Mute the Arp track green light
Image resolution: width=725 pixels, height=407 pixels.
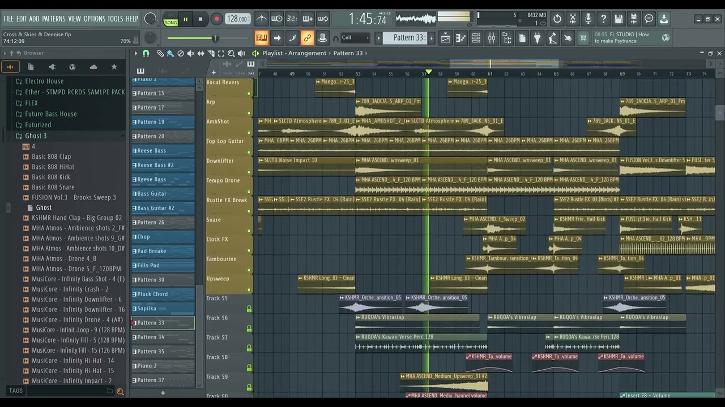coord(249,113)
